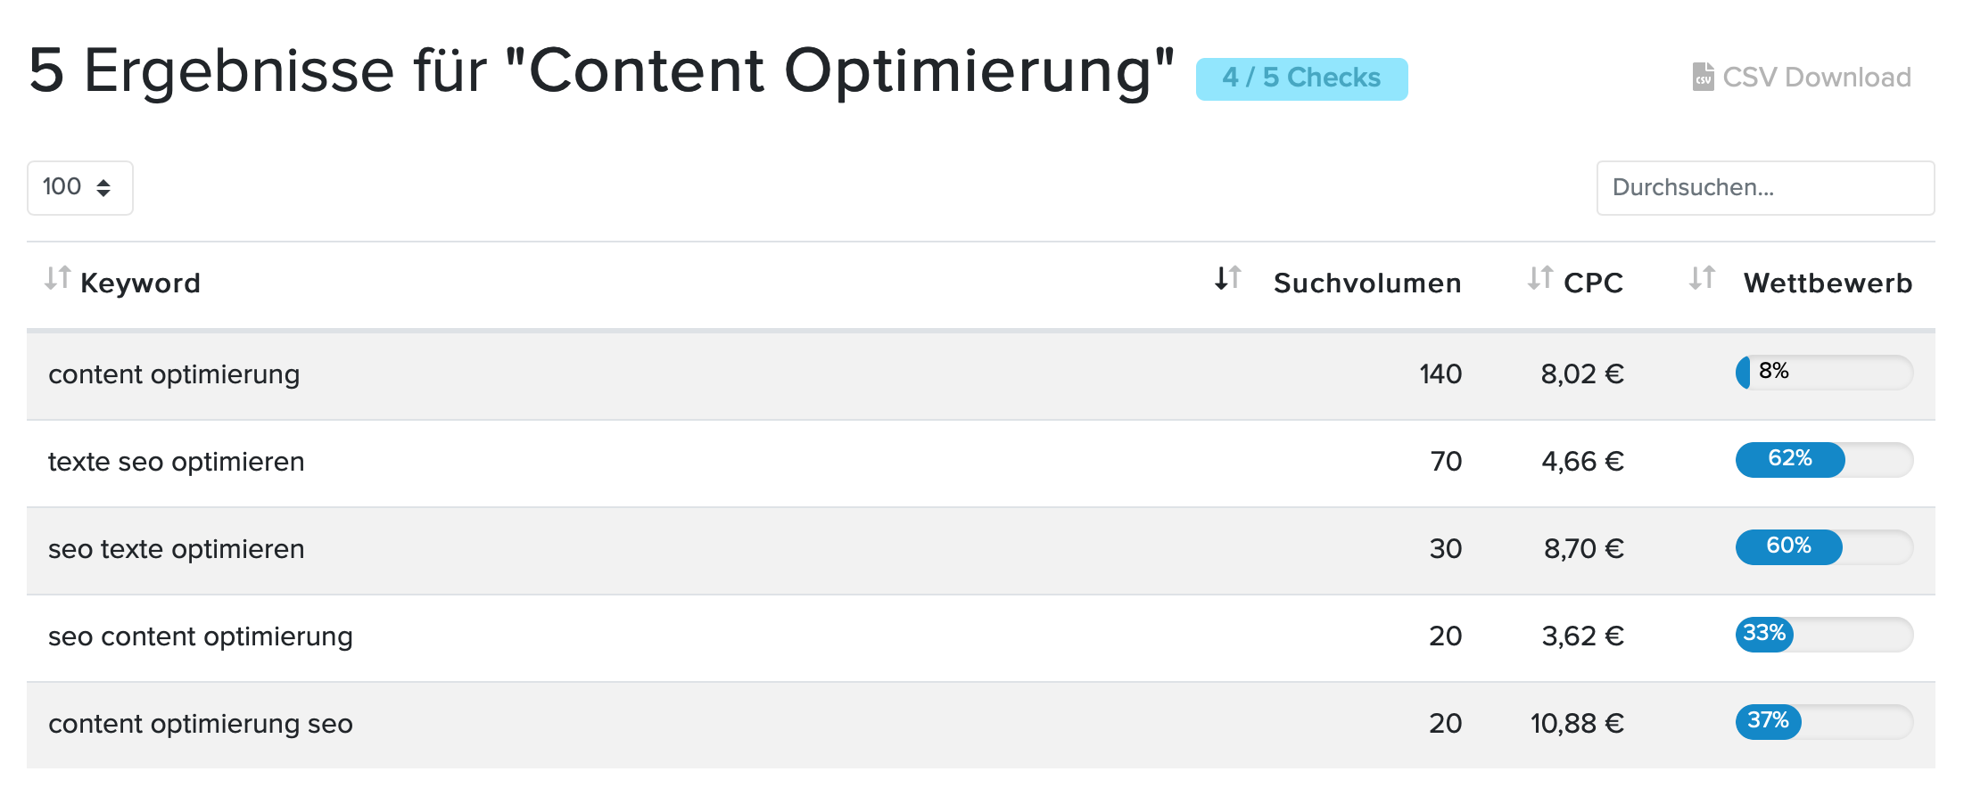Image resolution: width=1964 pixels, height=788 pixels.
Task: Click the Wettbewerb sort arrows icon
Action: pos(1702,278)
